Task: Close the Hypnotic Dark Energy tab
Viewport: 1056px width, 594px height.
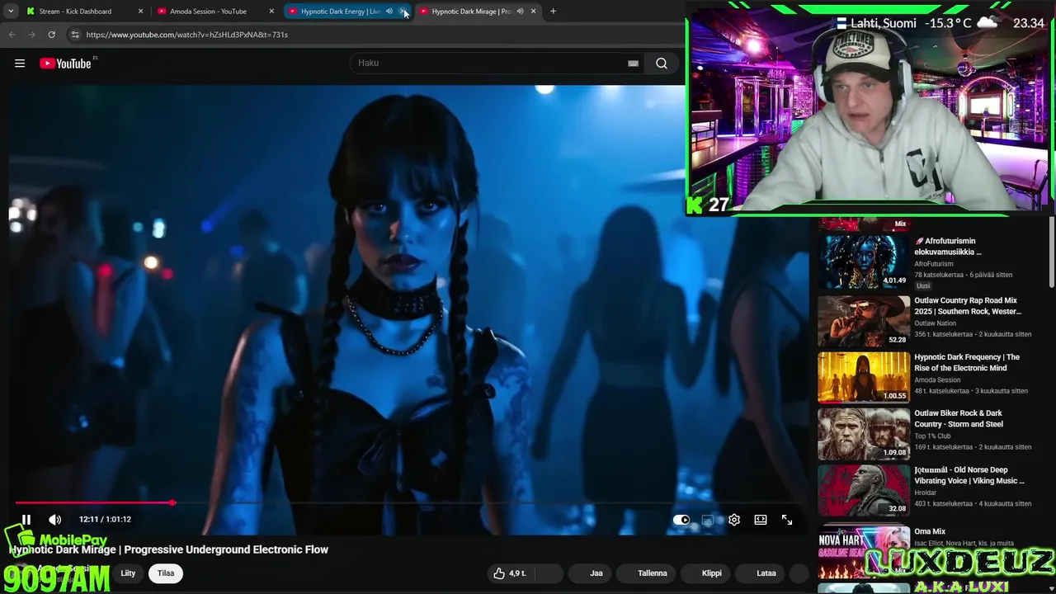Action: [x=403, y=12]
